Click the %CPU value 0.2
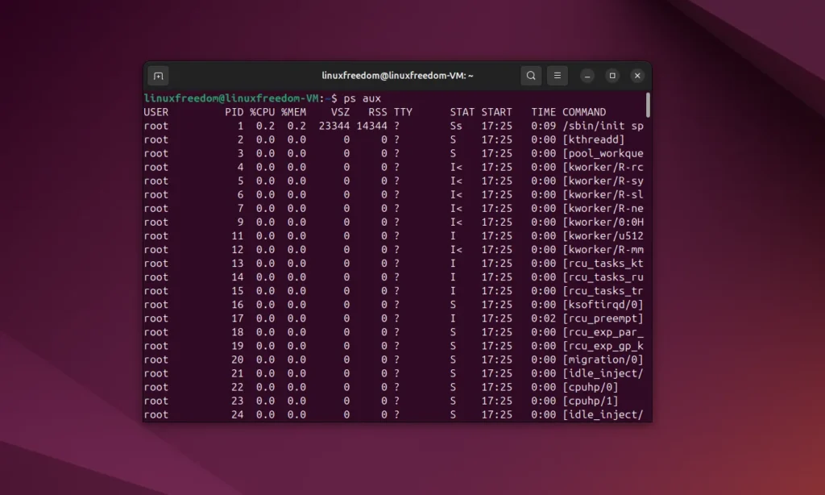 (x=265, y=126)
